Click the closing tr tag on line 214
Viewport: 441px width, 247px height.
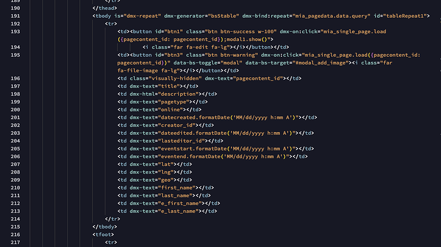point(112,219)
